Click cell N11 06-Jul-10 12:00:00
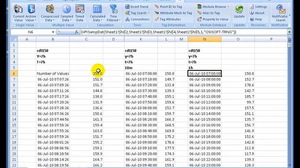Image resolution: width=300 pixels, height=168 pixels. (204, 102)
